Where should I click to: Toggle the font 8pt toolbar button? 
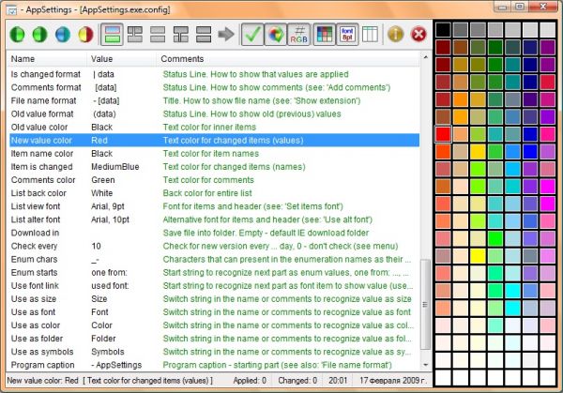pos(347,35)
